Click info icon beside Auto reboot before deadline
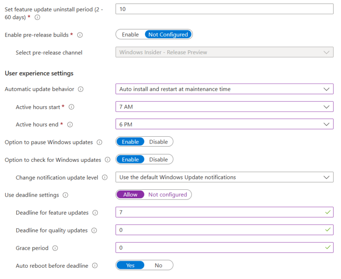 pos(95,266)
